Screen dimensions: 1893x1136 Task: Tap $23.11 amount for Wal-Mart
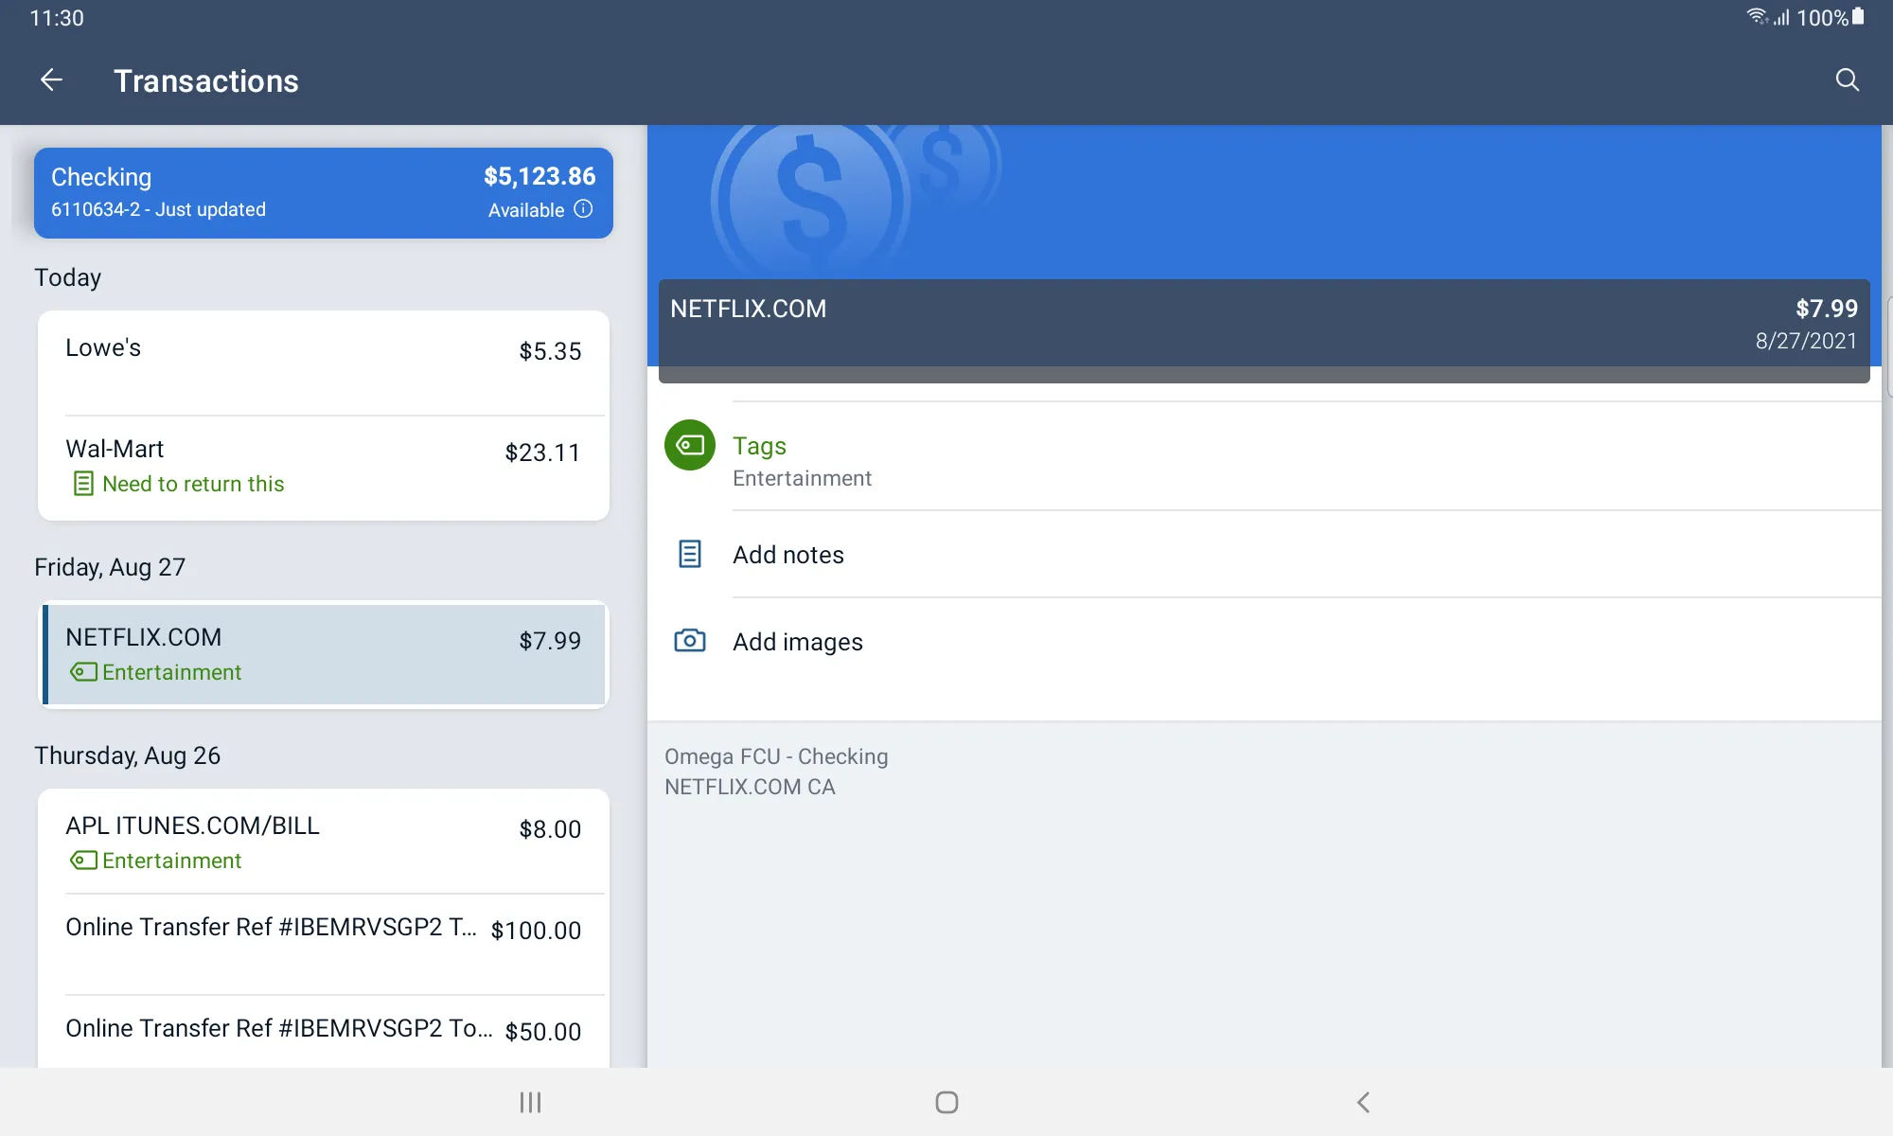pos(542,453)
